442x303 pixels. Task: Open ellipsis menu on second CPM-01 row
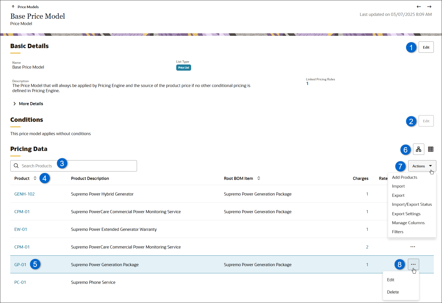click(412, 247)
